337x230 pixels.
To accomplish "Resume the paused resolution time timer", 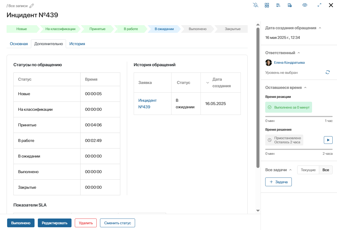I will [328, 140].
